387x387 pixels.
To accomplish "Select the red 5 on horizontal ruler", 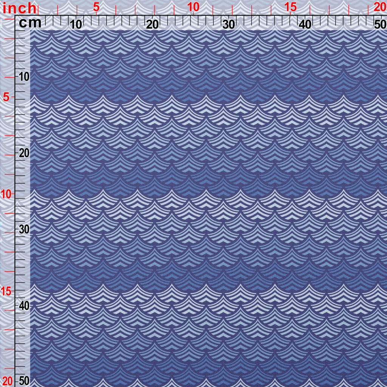I will point(96,7).
